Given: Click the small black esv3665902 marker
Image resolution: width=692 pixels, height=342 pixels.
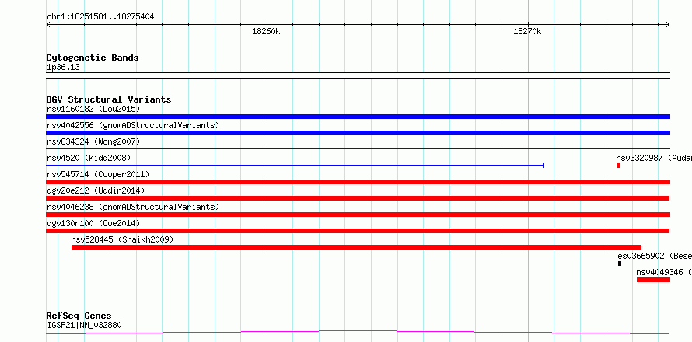Looking at the screenshot, I should [x=620, y=263].
